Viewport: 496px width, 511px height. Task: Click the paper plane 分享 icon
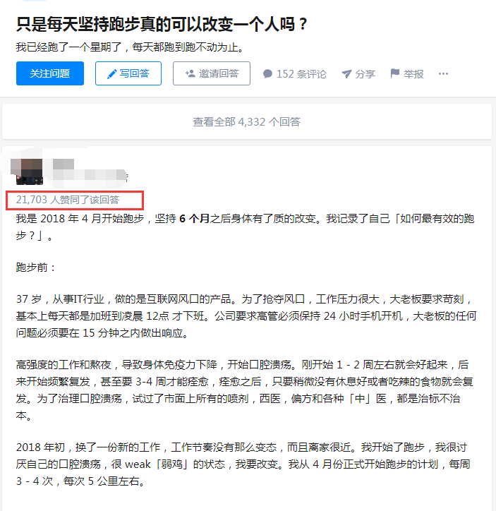[x=346, y=74]
